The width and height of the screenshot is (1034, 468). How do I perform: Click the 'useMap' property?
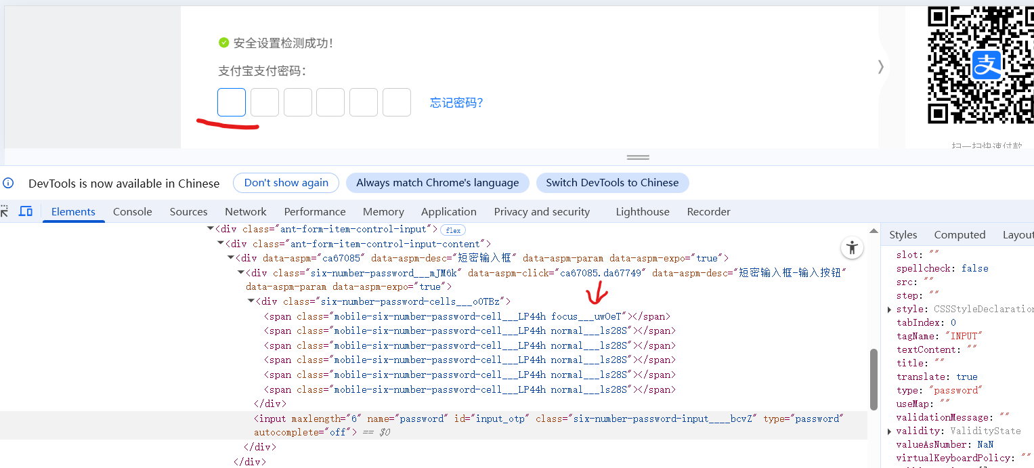click(x=924, y=404)
